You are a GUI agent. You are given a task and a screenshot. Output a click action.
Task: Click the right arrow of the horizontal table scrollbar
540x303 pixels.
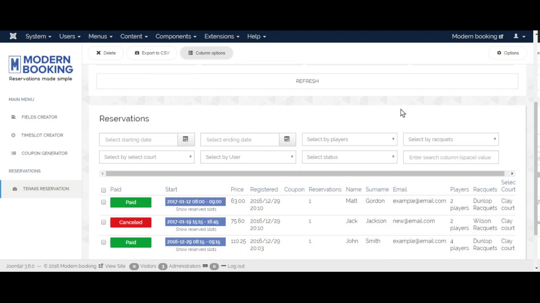coord(512,173)
